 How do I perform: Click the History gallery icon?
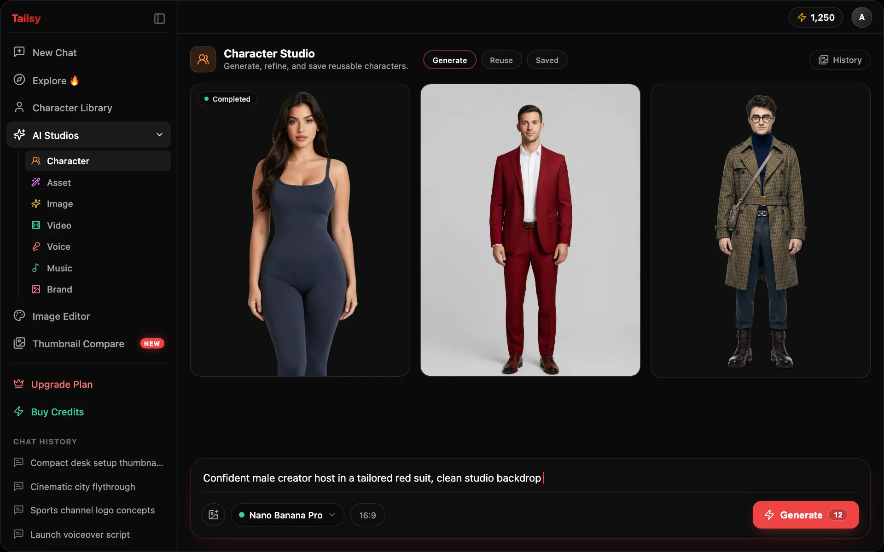[824, 60]
